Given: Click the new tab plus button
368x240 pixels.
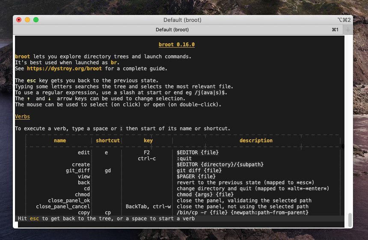Looking at the screenshot, I should tap(348, 30).
